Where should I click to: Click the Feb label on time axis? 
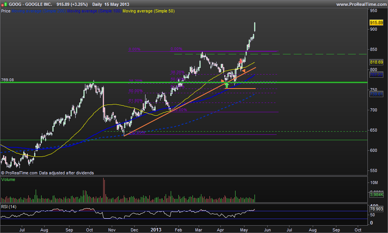click(178, 230)
